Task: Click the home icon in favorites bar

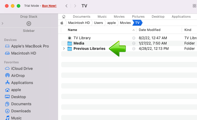Action: pyautogui.click(x=64, y=17)
